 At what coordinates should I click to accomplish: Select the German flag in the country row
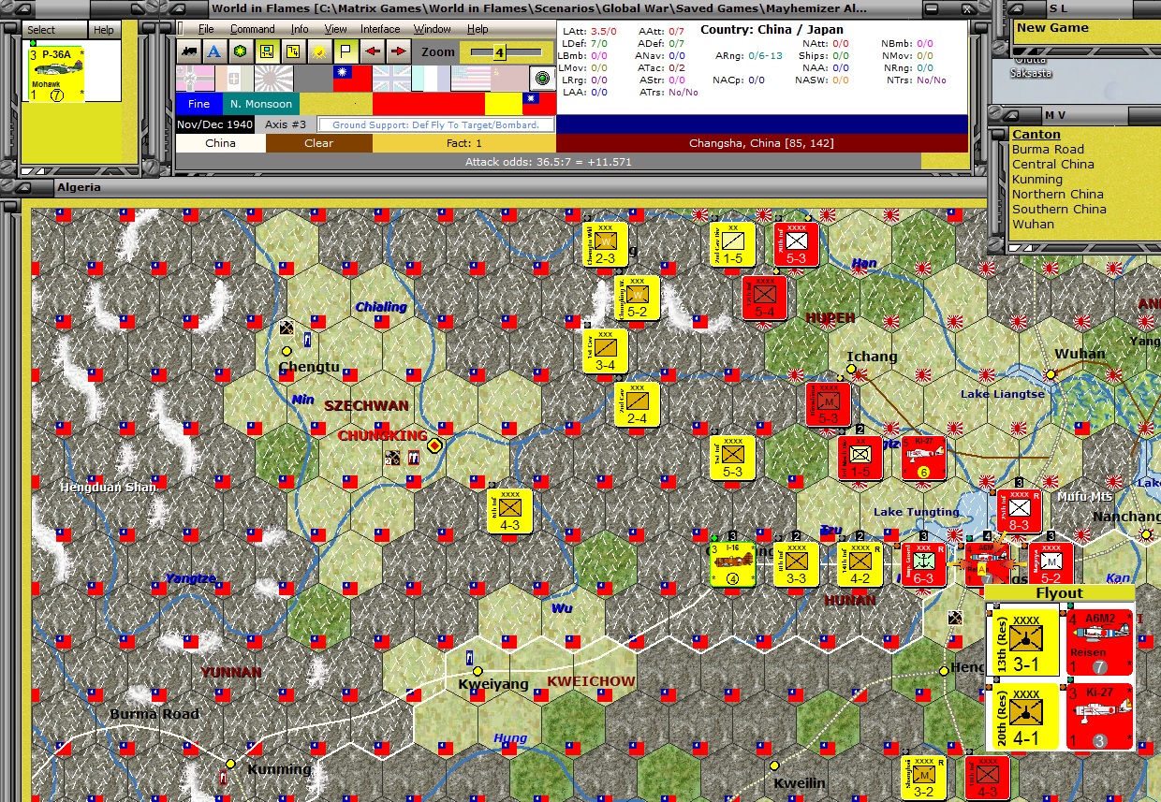pyautogui.click(x=195, y=78)
